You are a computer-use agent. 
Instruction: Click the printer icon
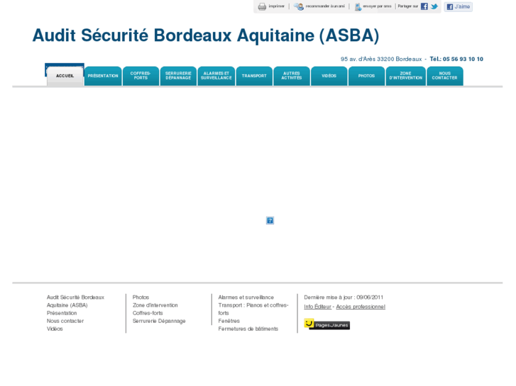coord(262,6)
